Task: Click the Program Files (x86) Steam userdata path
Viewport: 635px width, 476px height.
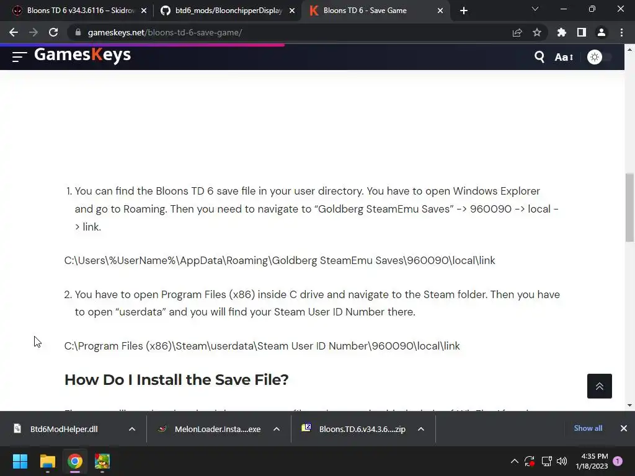Action: (262, 346)
